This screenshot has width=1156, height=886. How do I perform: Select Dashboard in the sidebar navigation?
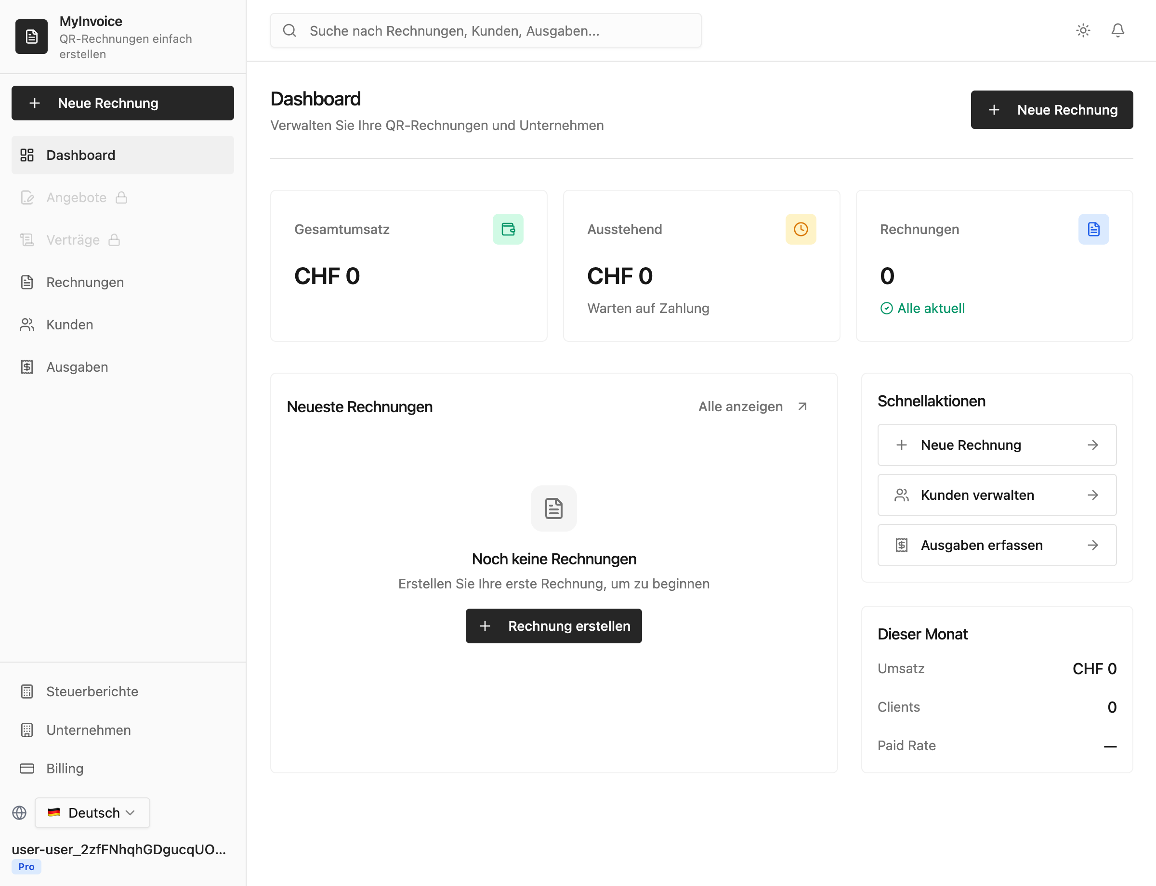[81, 155]
